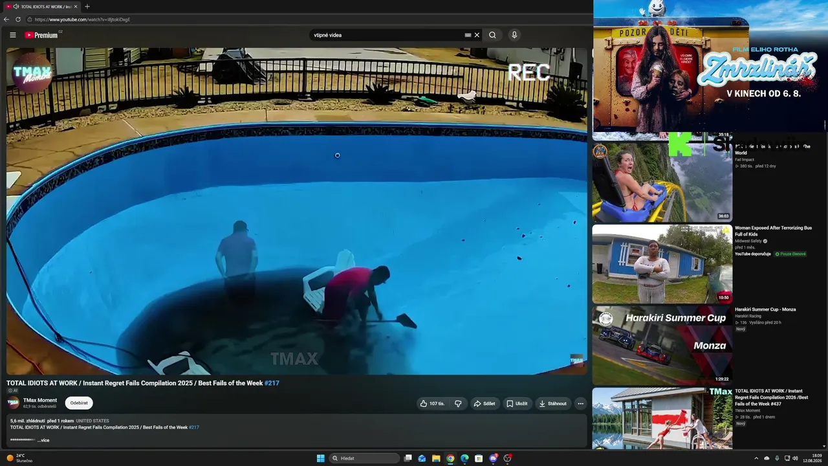Go to YouTube Premium home via logo
This screenshot has height=466, width=828.
(x=41, y=35)
